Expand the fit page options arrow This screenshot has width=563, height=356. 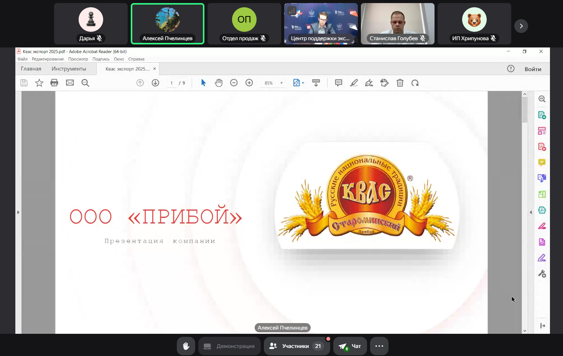tap(303, 83)
